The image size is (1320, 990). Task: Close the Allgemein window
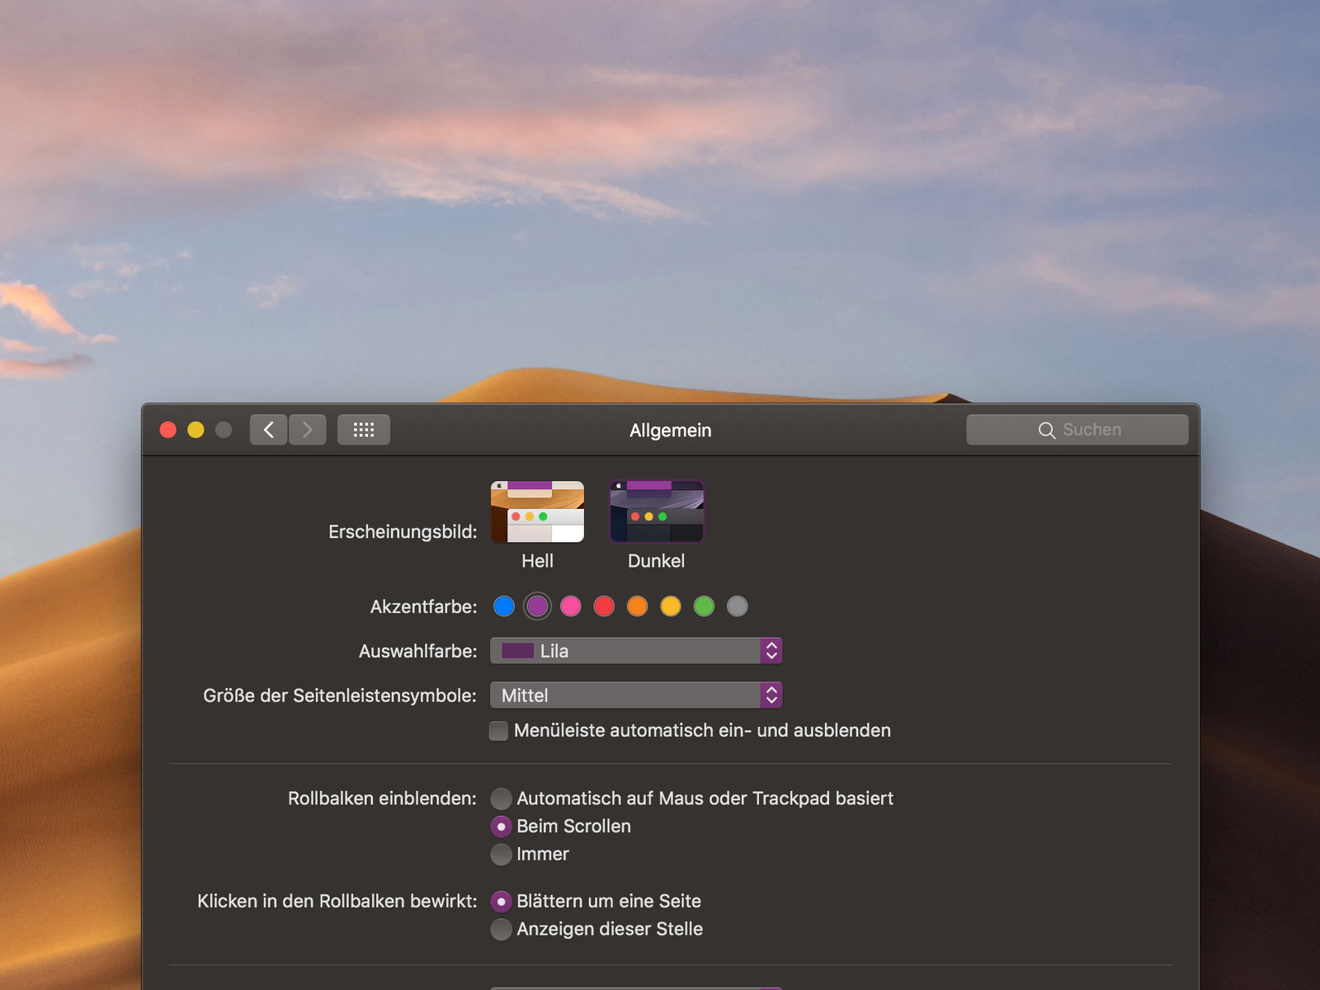168,430
